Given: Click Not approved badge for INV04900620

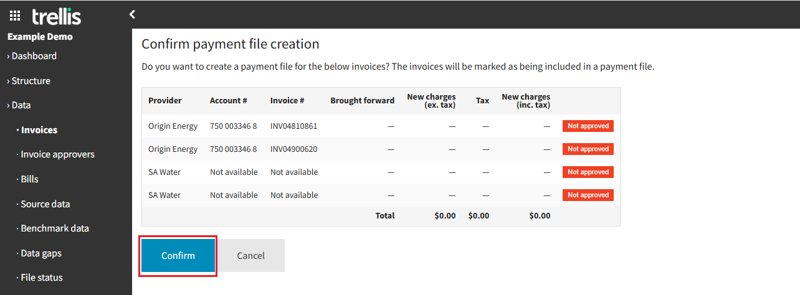Looking at the screenshot, I should pos(588,149).
